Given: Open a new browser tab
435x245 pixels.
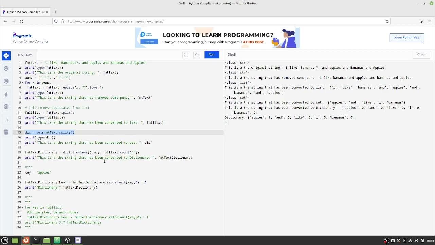Looking at the screenshot, I should (x=55, y=12).
